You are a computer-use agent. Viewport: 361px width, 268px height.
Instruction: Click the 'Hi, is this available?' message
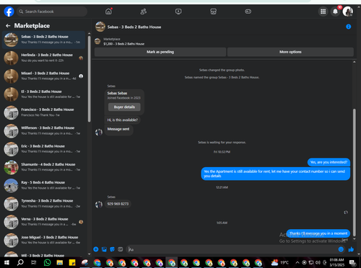123,120
